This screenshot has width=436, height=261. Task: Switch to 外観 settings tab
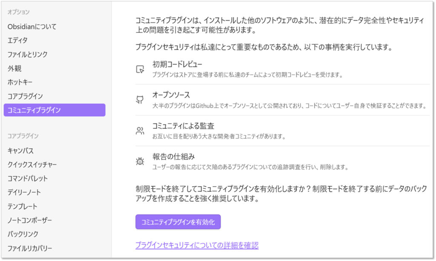[x=14, y=68]
